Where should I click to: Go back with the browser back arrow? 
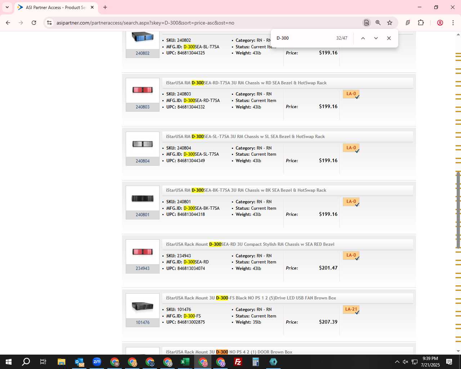click(x=8, y=23)
